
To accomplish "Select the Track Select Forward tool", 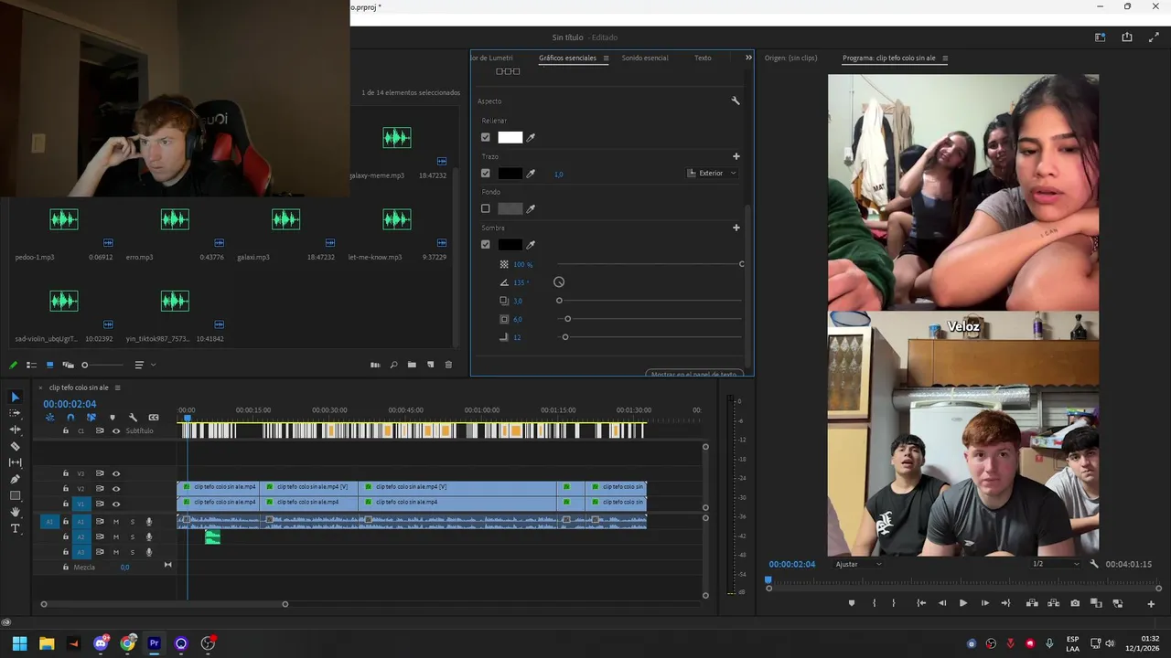I will (x=15, y=413).
